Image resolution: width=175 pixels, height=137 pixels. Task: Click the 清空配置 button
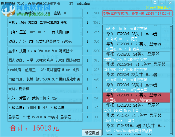point(92,133)
